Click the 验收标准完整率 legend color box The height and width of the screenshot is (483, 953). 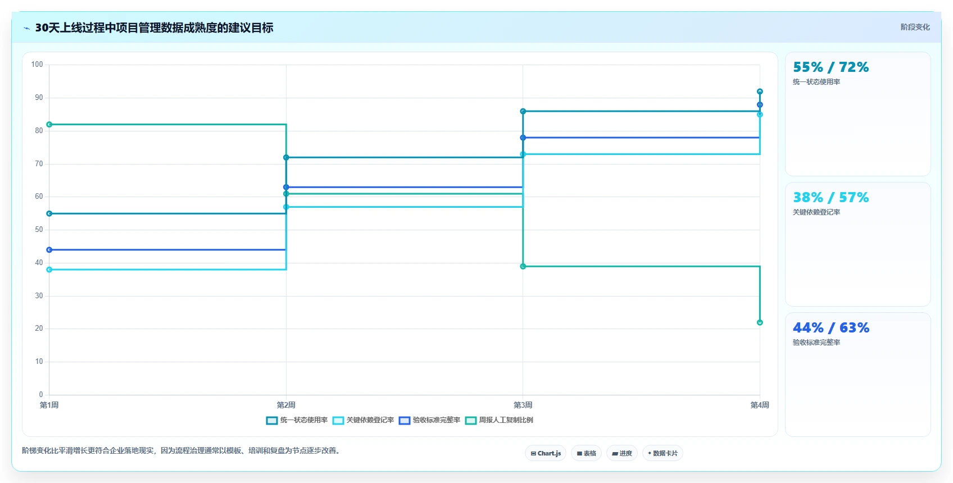pyautogui.click(x=405, y=421)
